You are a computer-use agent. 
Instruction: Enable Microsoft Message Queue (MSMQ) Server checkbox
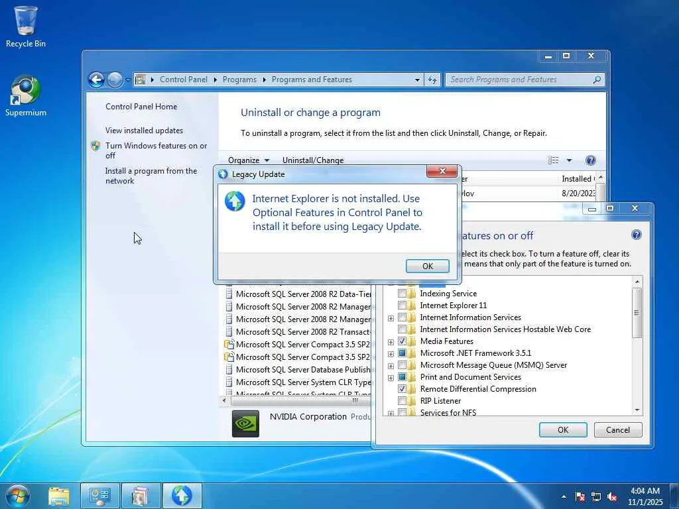point(402,365)
